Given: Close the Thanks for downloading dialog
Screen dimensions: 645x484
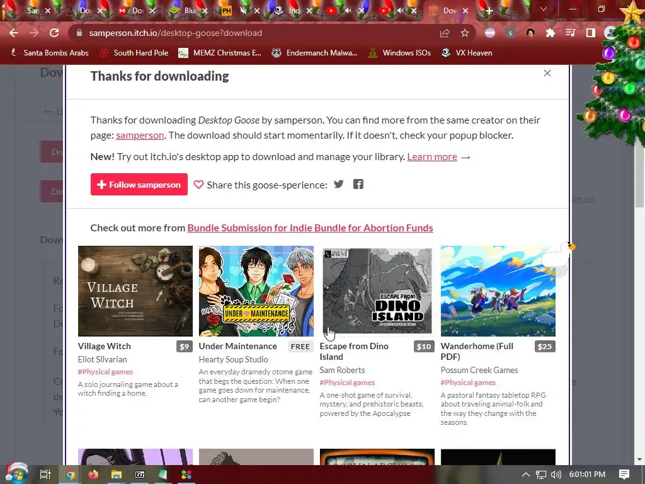Looking at the screenshot, I should [547, 73].
